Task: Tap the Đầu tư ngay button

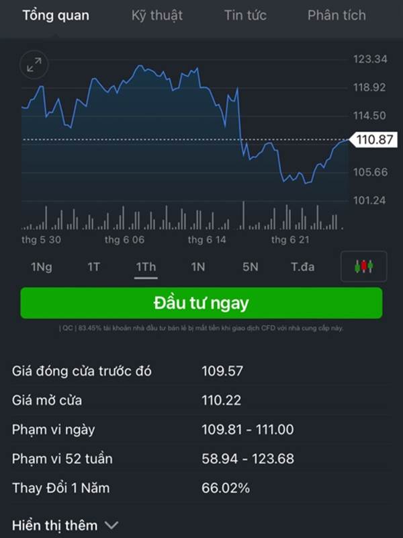Action: [x=201, y=303]
